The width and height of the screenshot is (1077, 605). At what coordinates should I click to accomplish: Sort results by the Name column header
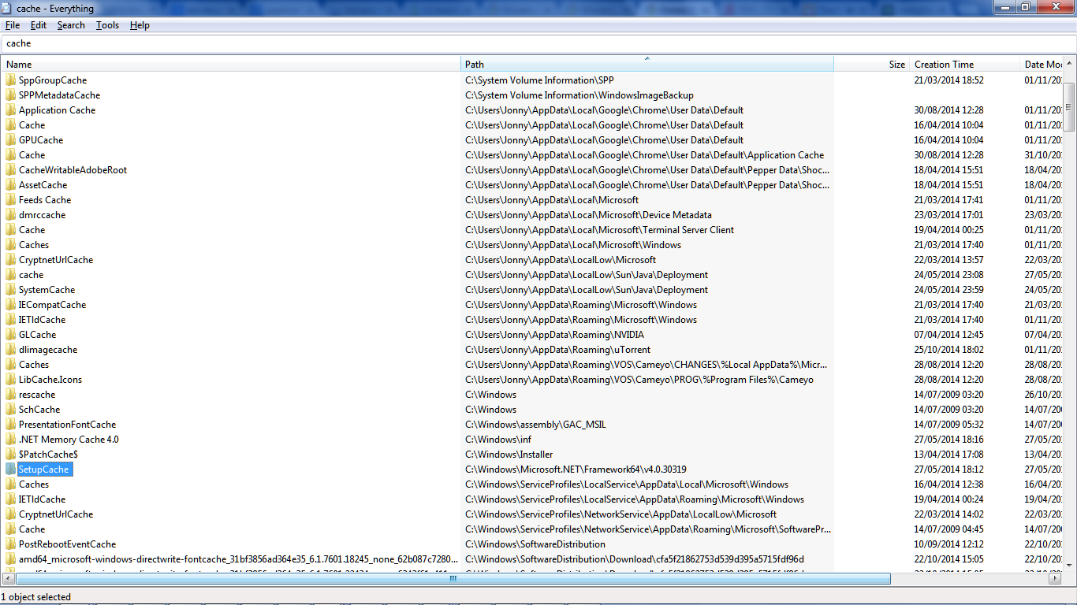(x=231, y=65)
